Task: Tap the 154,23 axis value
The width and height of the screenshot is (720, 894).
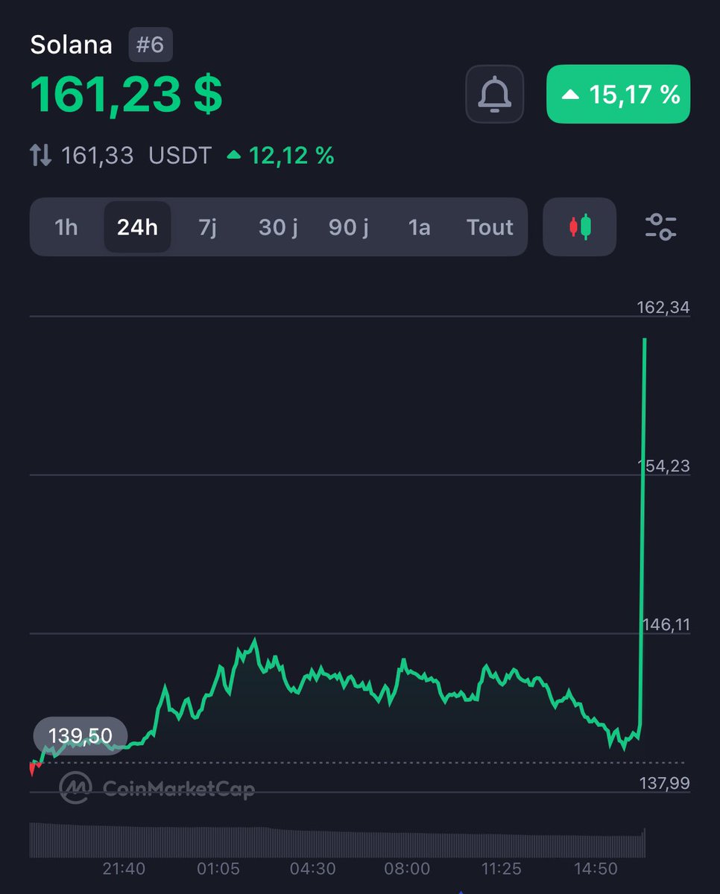Action: pyautogui.click(x=663, y=466)
